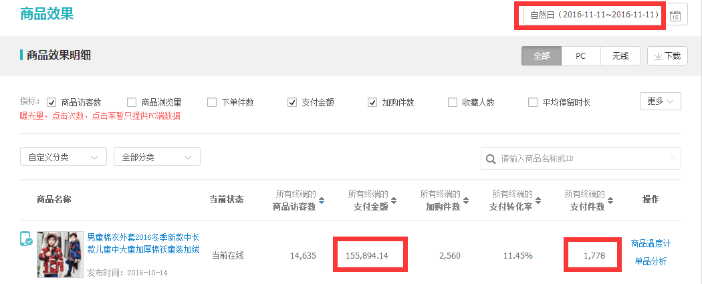Image resolution: width=702 pixels, height=284 pixels.
Task: Sort by 支付件数 arrows
Action: click(x=610, y=201)
